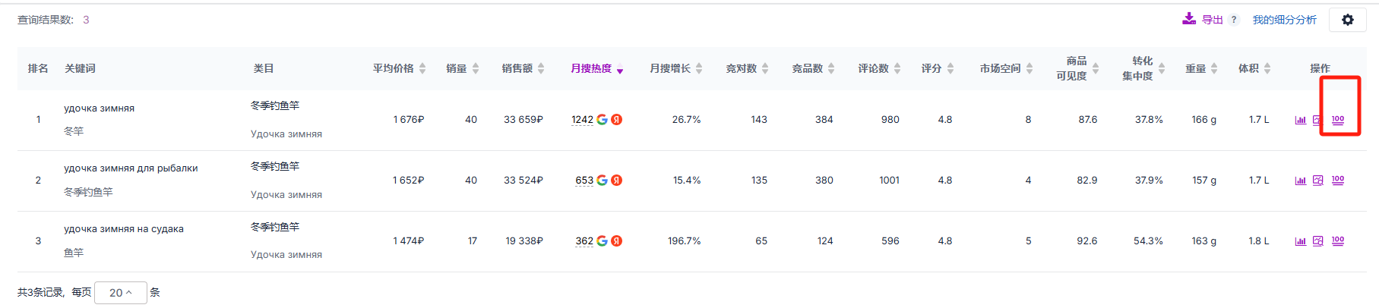Click bar chart icon in row 1
1379x308 pixels.
1301,120
